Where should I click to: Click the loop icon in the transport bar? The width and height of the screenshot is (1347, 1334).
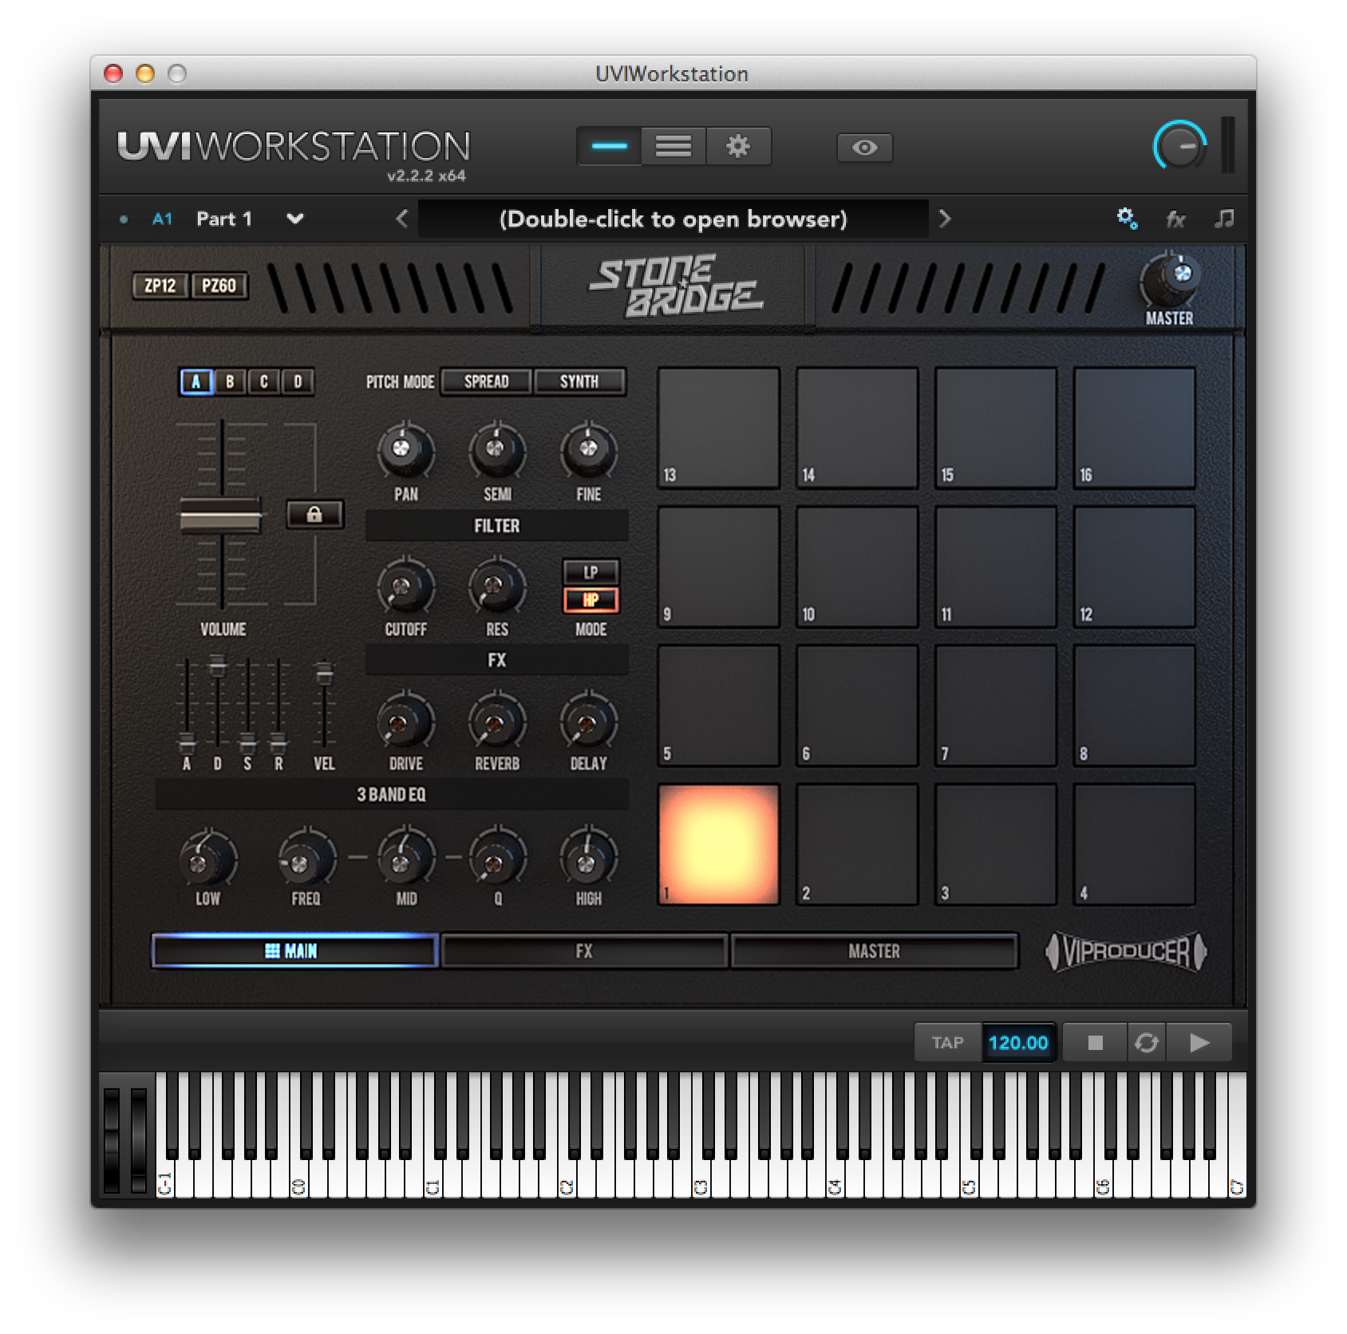pos(1147,1041)
